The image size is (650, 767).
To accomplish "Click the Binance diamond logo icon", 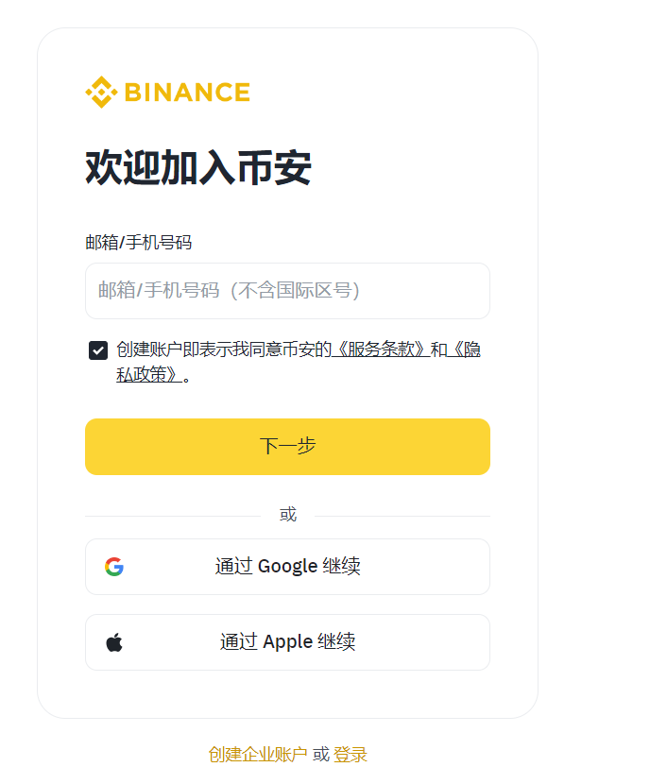I will 101,93.
